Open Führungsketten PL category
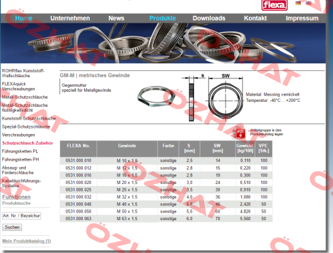The width and height of the screenshot is (333, 253). click(20, 151)
